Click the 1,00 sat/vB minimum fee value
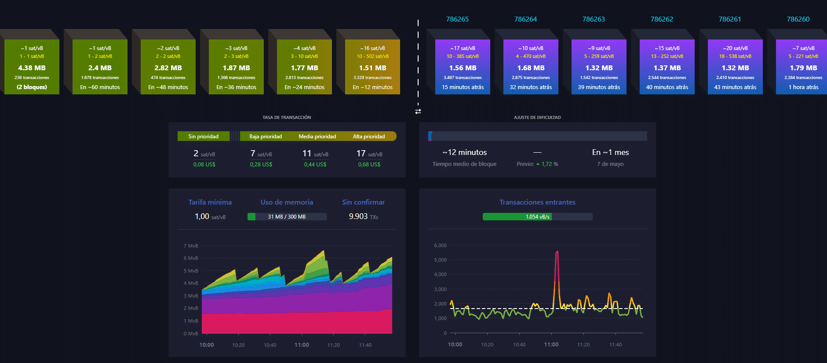This screenshot has height=363, width=827. click(210, 216)
